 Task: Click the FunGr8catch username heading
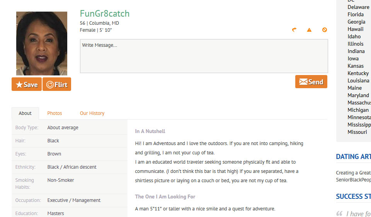pyautogui.click(x=105, y=14)
